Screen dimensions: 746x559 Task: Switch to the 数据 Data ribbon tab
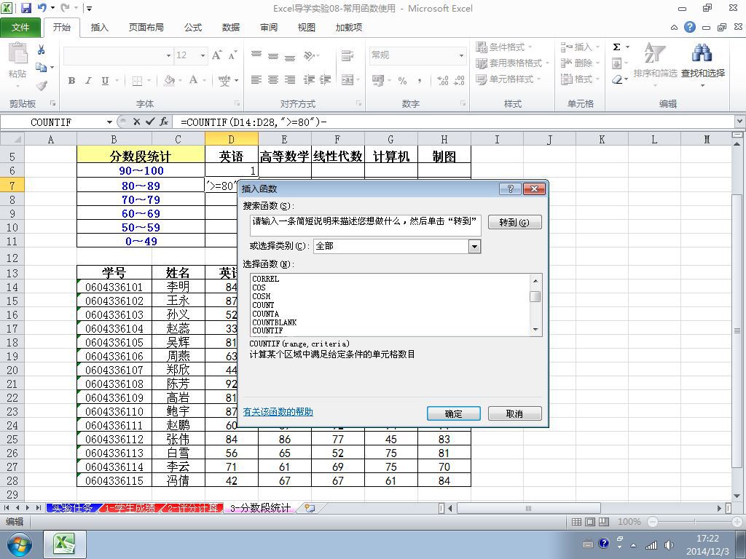click(x=231, y=28)
